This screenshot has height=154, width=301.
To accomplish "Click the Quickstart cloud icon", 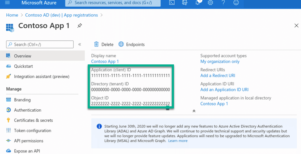I will (9, 66).
